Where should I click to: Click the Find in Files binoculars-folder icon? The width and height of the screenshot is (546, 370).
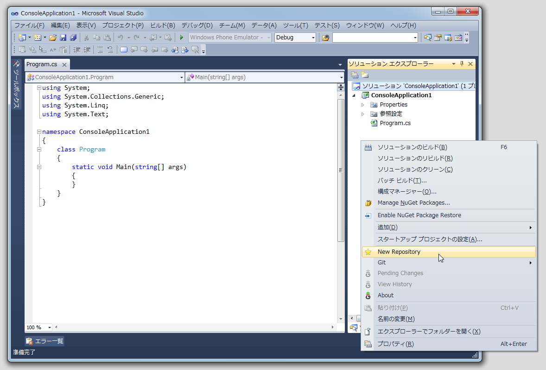325,38
